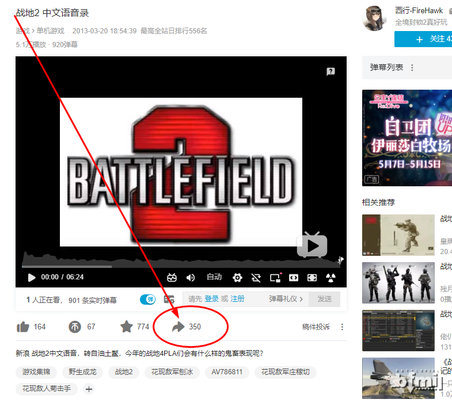The width and height of the screenshot is (452, 403).
Task: Toggle the danmaku on/off switch
Action: (x=147, y=300)
